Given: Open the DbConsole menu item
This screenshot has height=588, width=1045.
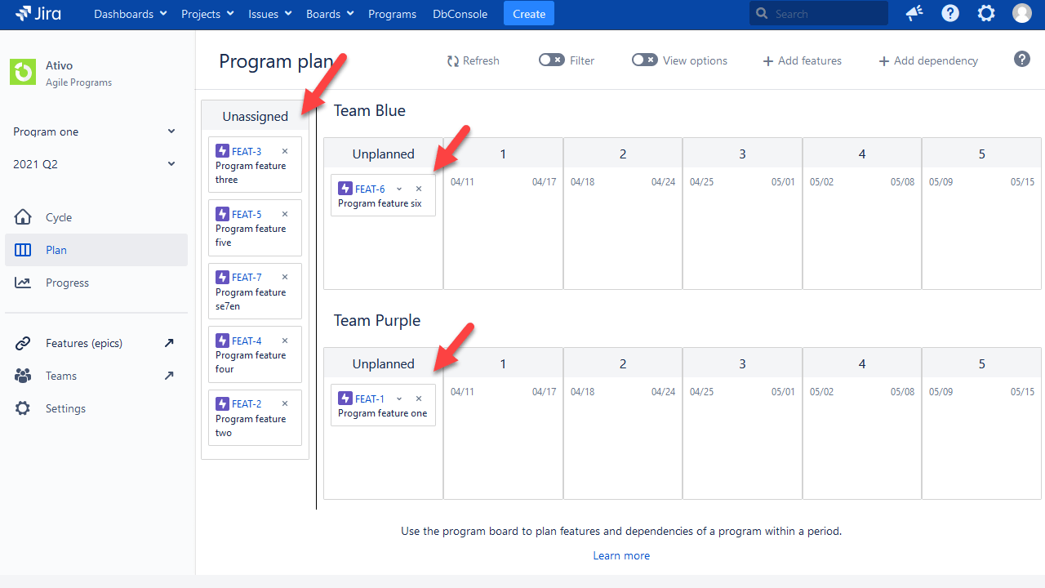Looking at the screenshot, I should [x=460, y=14].
